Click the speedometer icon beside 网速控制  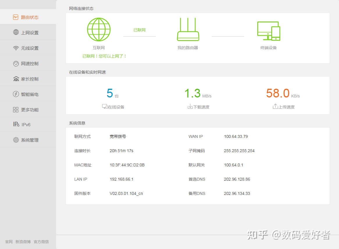coord(16,63)
